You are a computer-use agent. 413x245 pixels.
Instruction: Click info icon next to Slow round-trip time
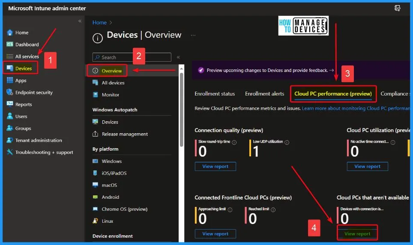(x=234, y=142)
